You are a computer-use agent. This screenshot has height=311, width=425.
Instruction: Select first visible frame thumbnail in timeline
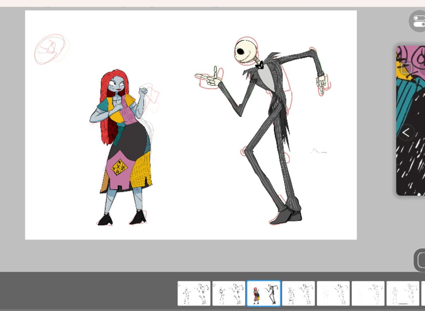[x=194, y=293]
